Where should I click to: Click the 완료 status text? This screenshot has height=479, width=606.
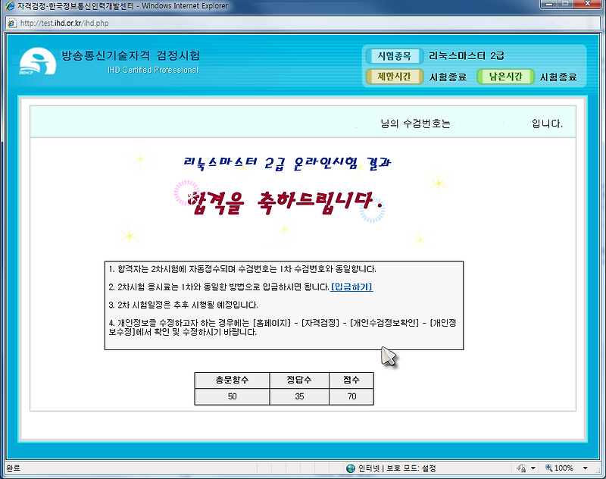(13, 468)
